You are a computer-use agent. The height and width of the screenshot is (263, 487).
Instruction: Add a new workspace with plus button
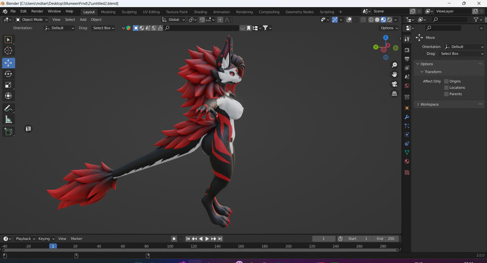(340, 12)
